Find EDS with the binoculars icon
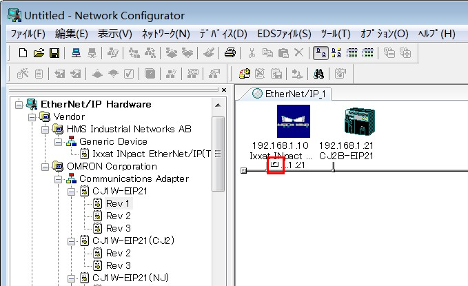468x286 pixels. [318, 74]
